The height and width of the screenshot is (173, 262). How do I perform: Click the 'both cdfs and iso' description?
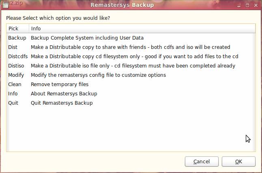(172, 47)
